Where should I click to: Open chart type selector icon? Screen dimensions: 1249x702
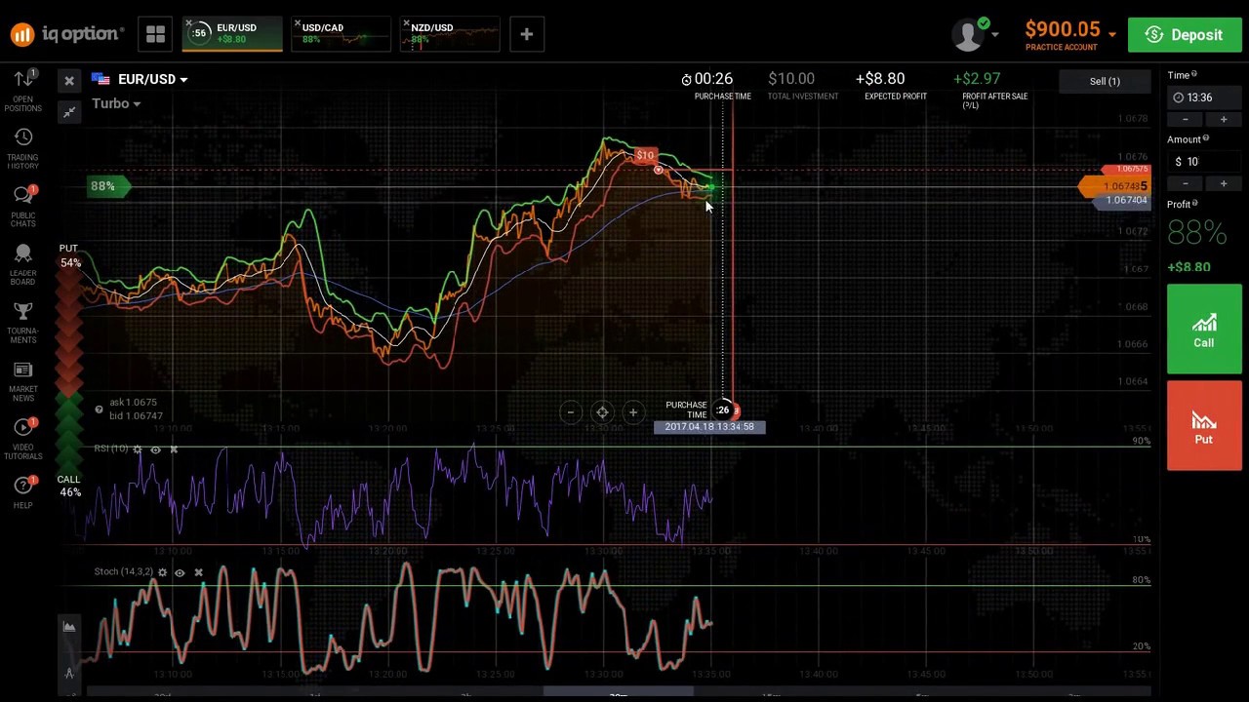click(x=69, y=627)
